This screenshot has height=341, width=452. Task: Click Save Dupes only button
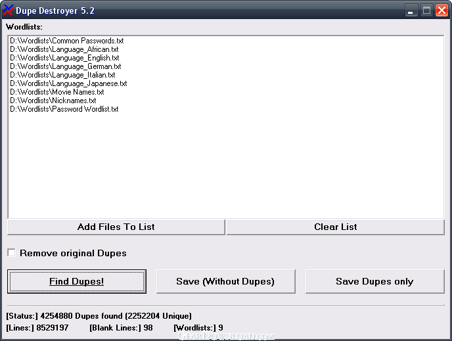pos(374,281)
